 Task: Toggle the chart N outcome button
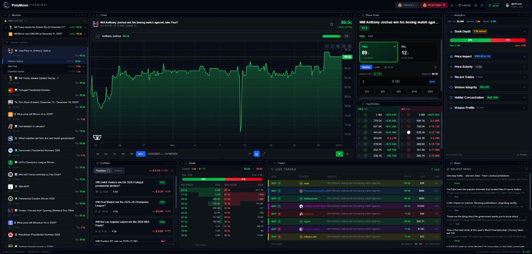[x=347, y=154]
